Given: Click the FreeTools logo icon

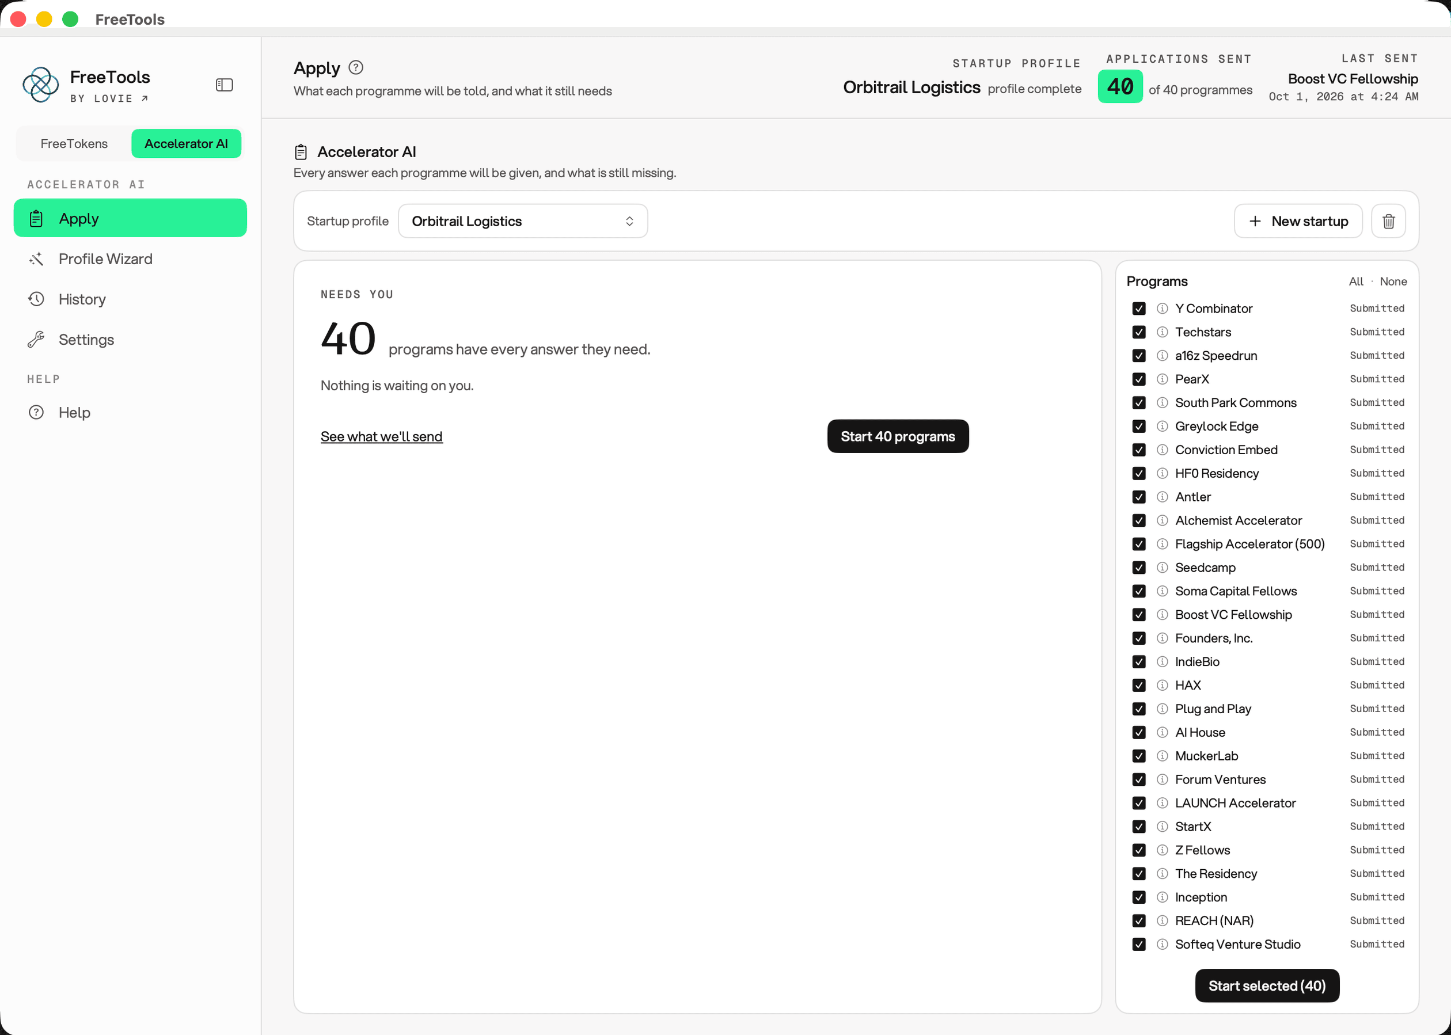Looking at the screenshot, I should [41, 85].
